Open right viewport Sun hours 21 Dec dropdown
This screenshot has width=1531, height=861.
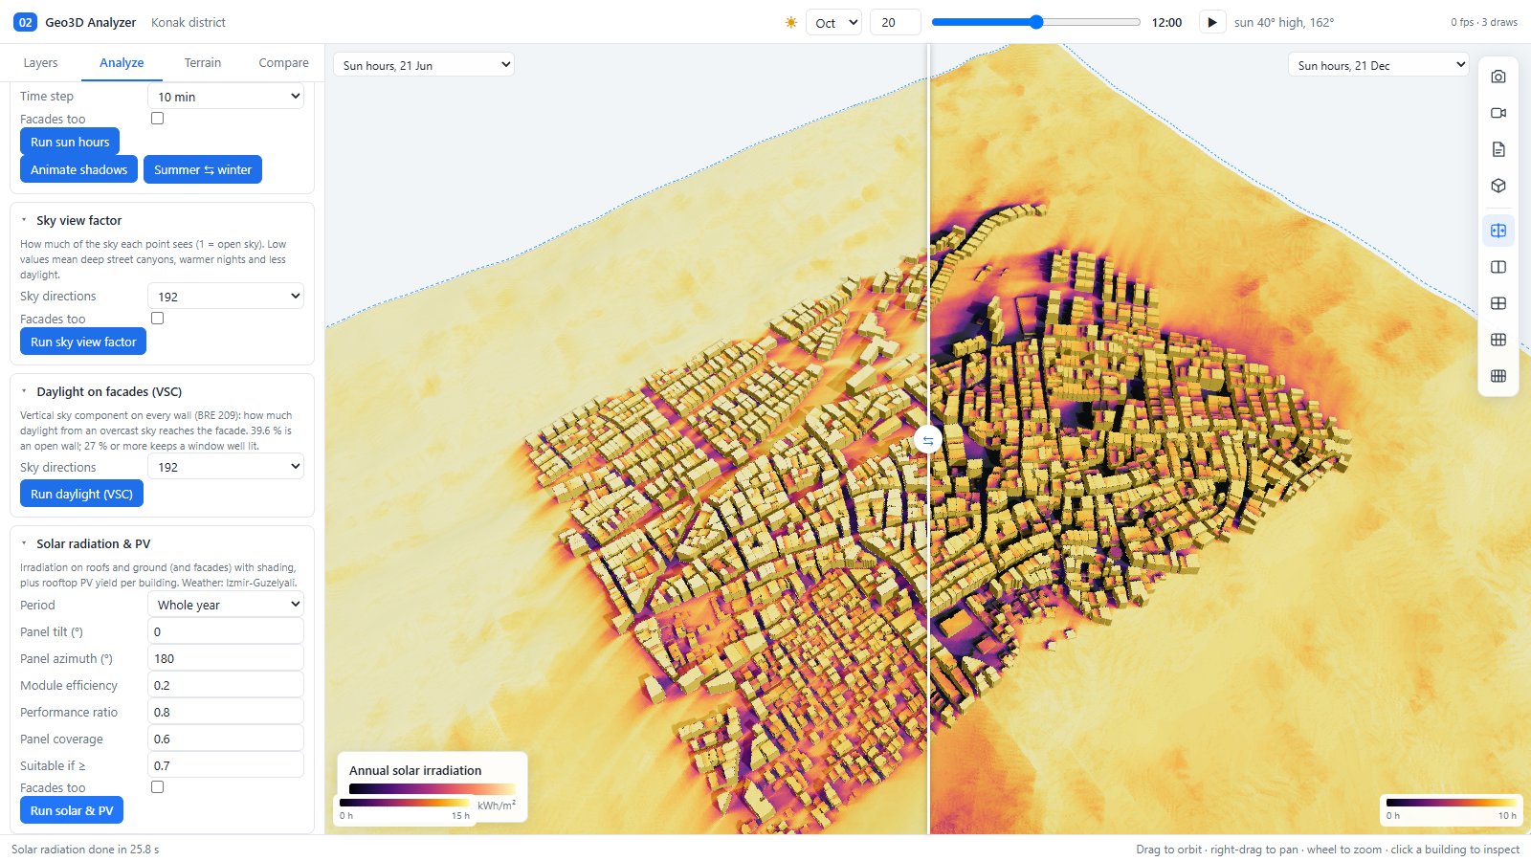pos(1378,65)
